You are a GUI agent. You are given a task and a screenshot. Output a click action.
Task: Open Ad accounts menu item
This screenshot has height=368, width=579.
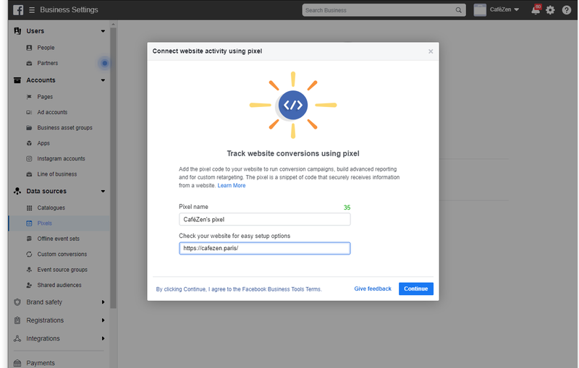tap(52, 113)
